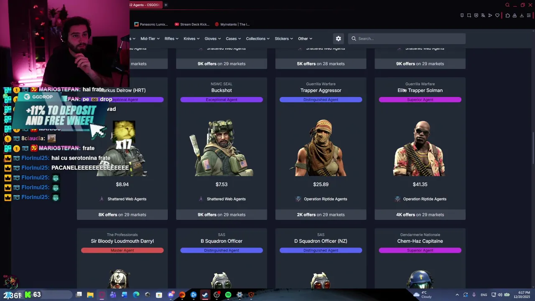Image resolution: width=535 pixels, height=301 pixels.
Task: Click in the Search input field
Action: [407, 38]
